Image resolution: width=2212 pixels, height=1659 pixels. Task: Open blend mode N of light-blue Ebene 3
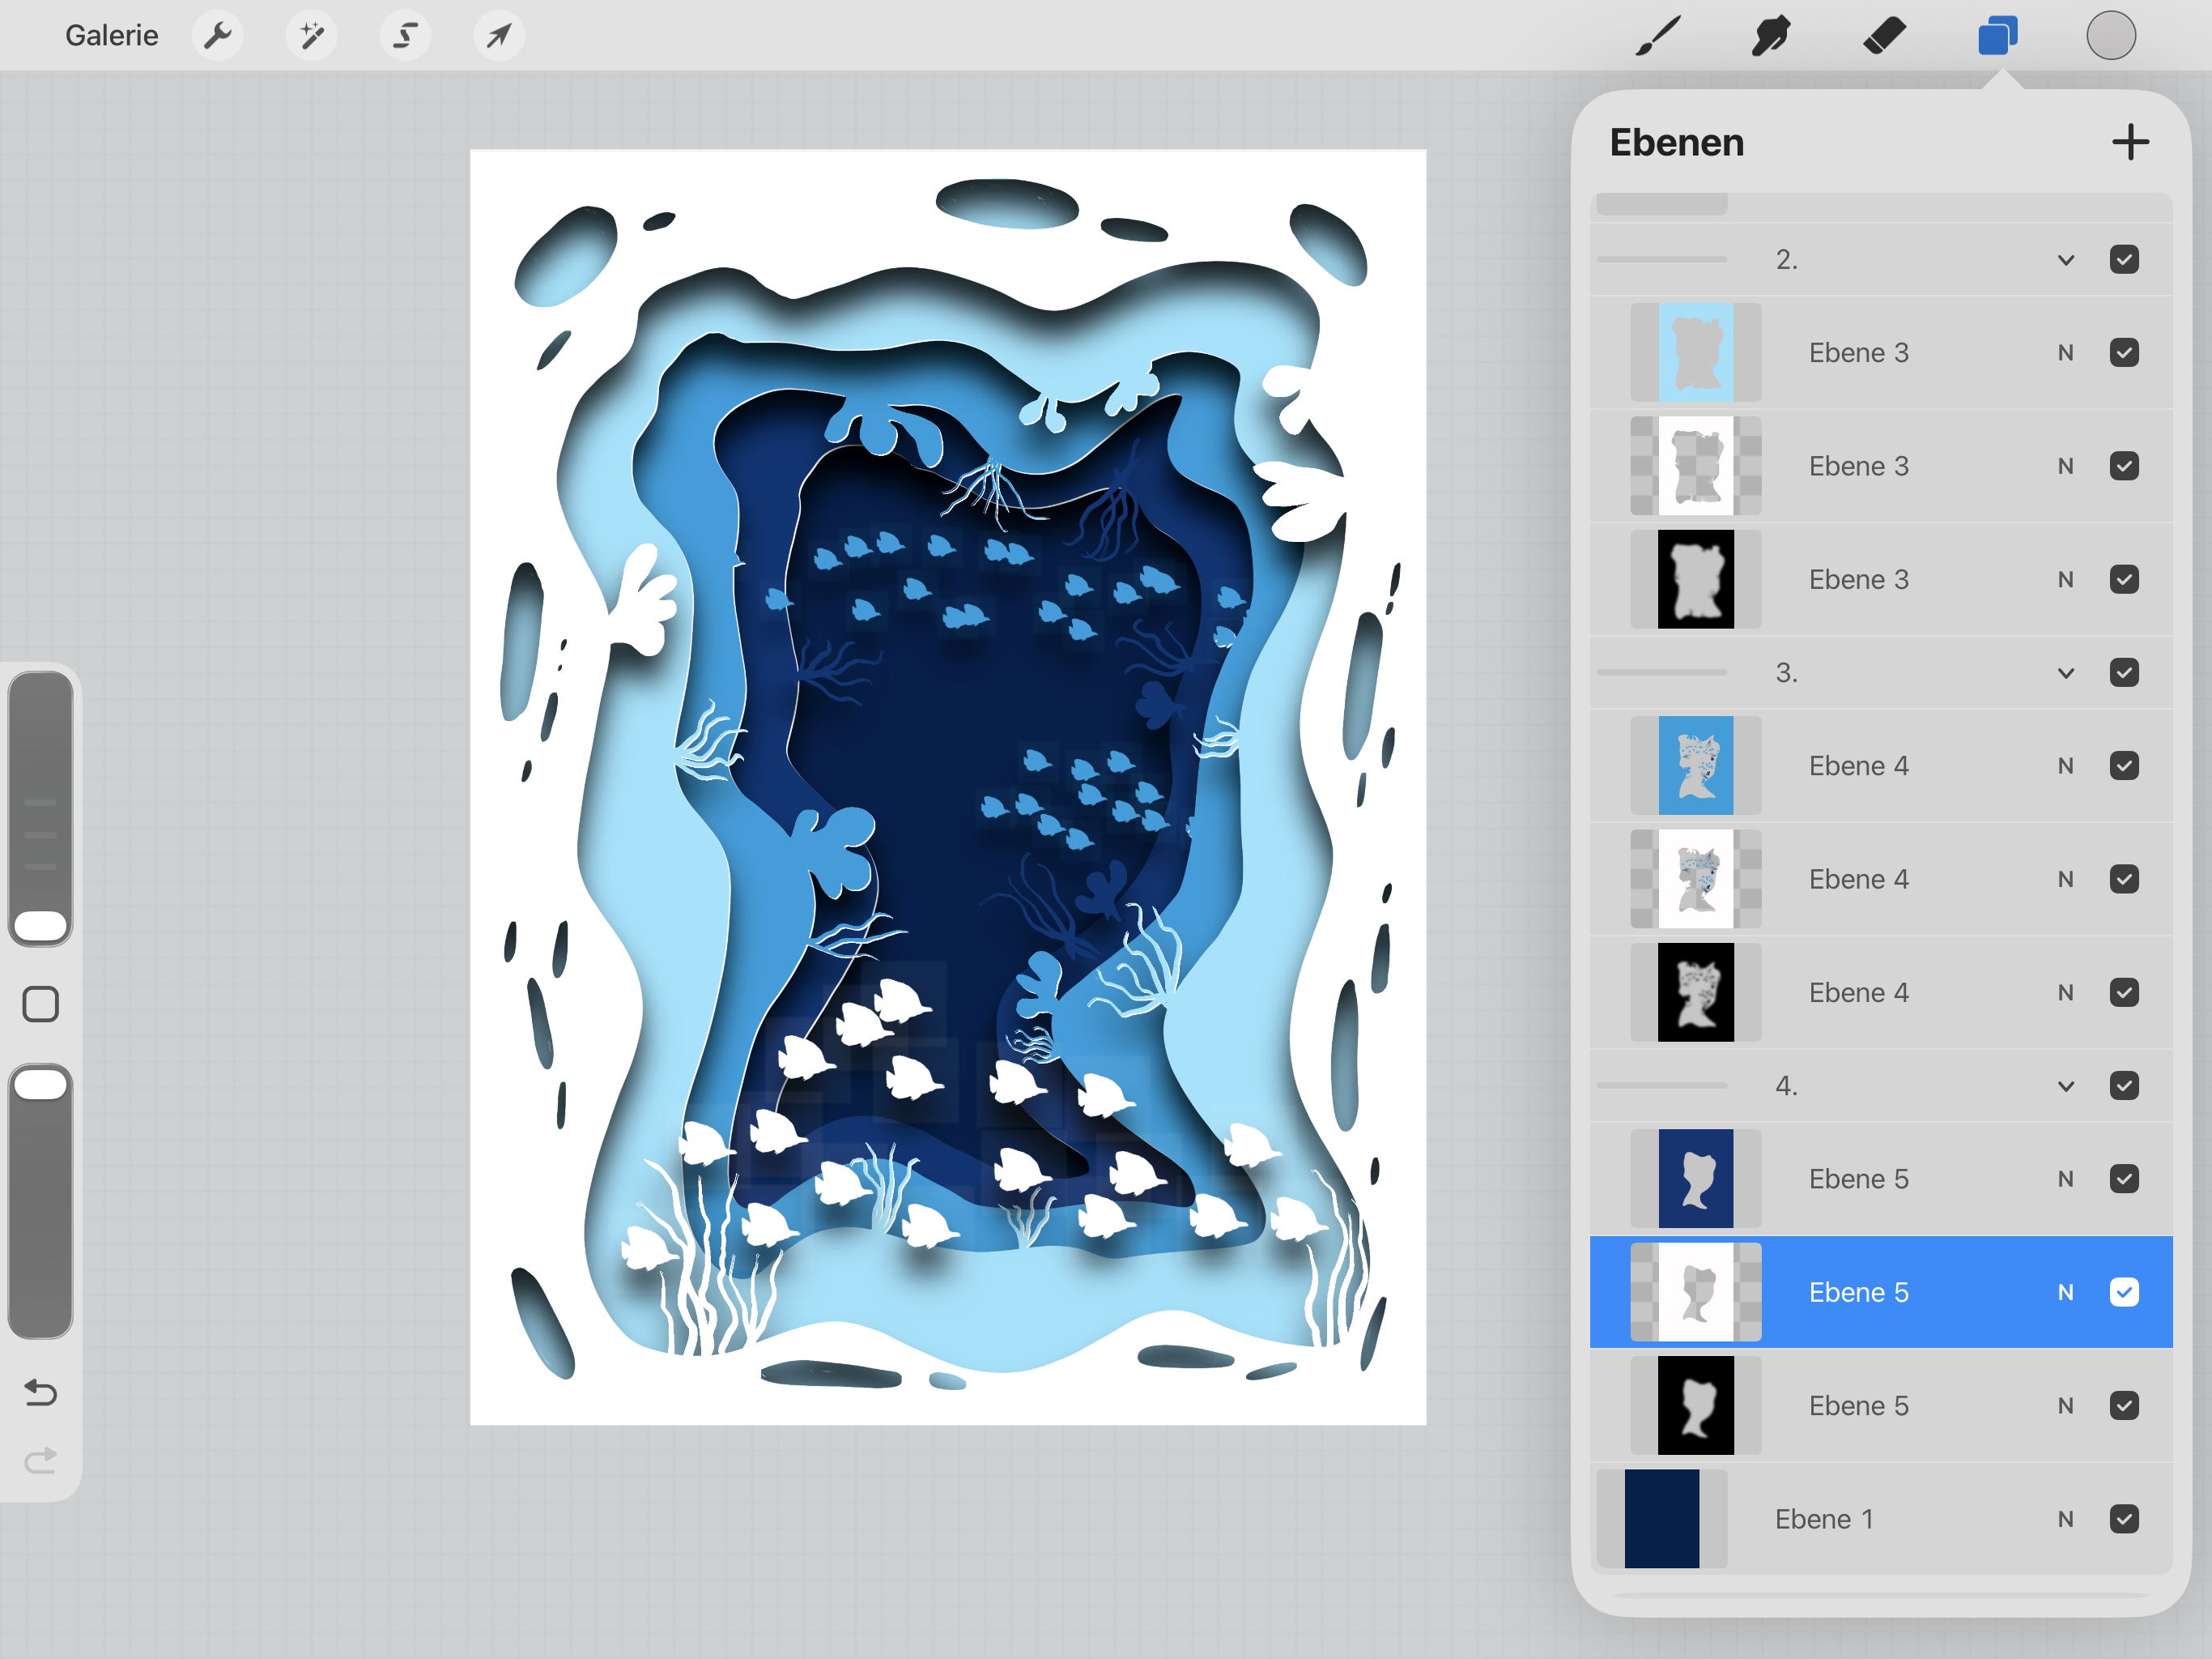point(2065,353)
